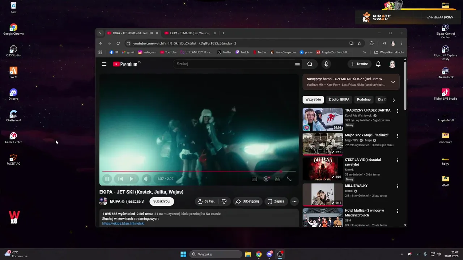
Task: Skip to next video in playlist
Action: [132, 179]
